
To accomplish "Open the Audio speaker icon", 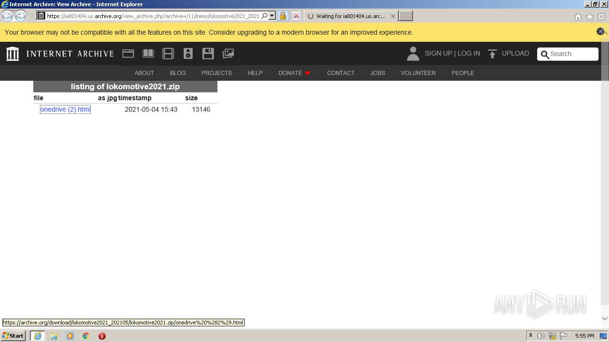I will [x=188, y=54].
